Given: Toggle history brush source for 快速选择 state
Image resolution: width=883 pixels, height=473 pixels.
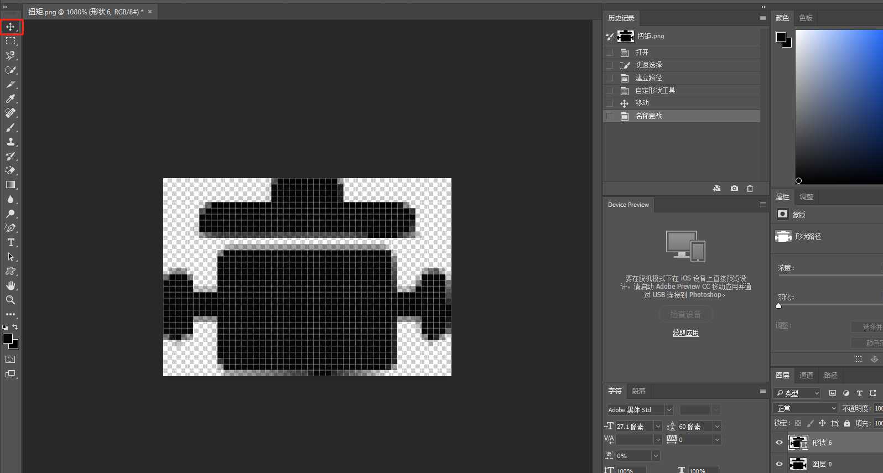Looking at the screenshot, I should click(x=610, y=65).
